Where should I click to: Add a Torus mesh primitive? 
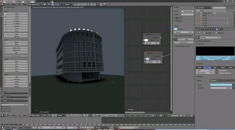pyautogui.click(x=16, y=31)
